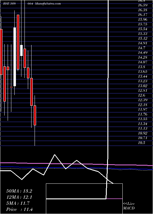Click the 12.6 price axis label
Viewport: 153px width, 214px height.
[x=142, y=95]
